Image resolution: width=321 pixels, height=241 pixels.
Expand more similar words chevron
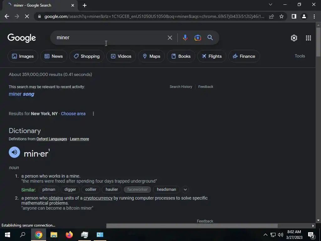(185, 190)
